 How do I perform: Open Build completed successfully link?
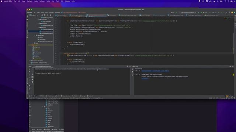point(155,71)
